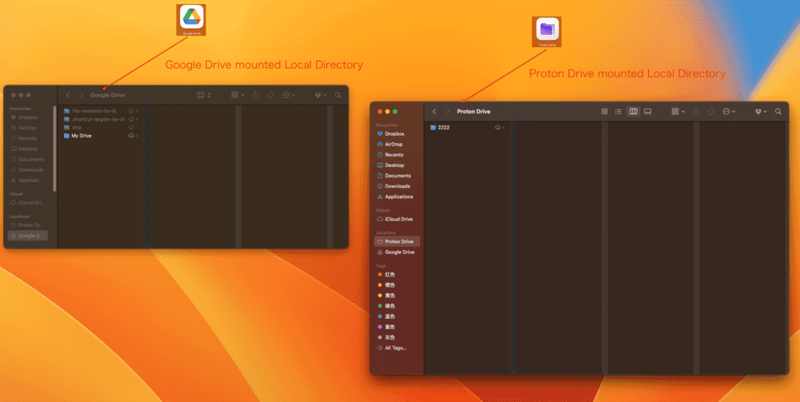
Task: Go forward in the Proton Drive Finder window
Action: (448, 112)
